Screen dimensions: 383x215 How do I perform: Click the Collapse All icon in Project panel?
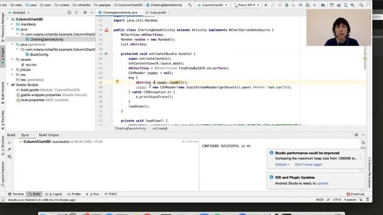(x=77, y=13)
